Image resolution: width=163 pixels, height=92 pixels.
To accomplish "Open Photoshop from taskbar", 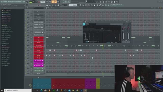I will click(81, 90).
